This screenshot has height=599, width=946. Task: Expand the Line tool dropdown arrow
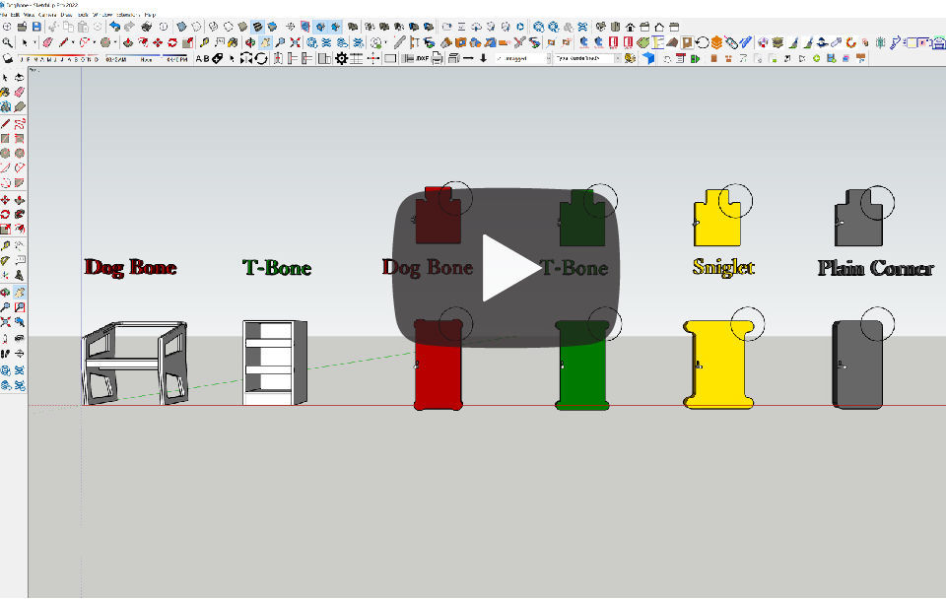click(x=73, y=42)
